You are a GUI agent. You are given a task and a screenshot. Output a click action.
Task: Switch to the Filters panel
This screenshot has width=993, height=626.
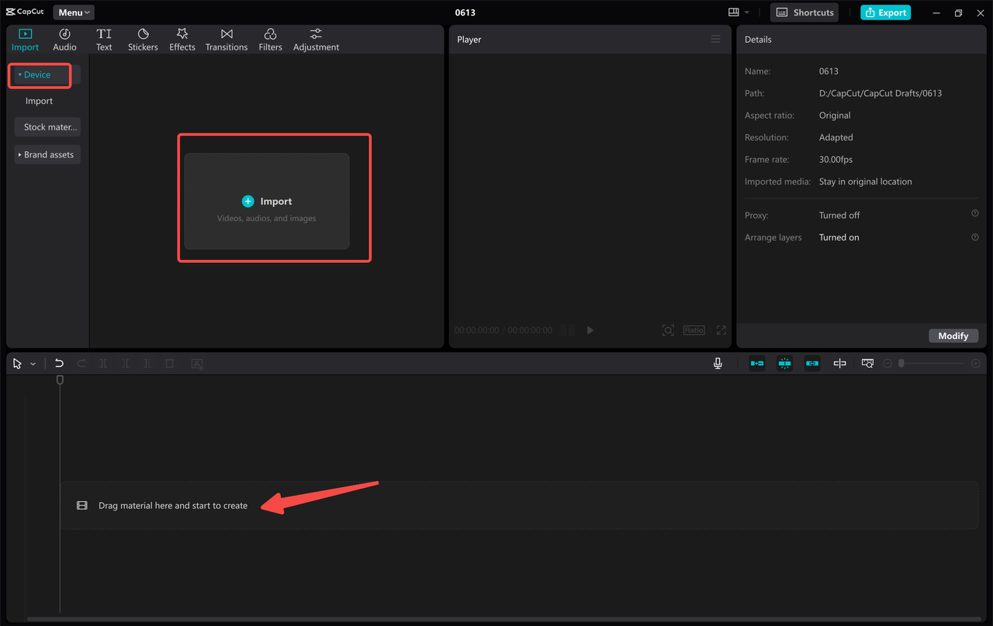click(270, 39)
